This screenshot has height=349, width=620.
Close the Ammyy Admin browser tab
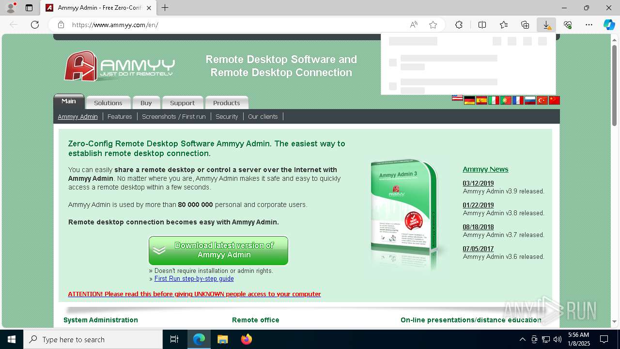tap(149, 8)
